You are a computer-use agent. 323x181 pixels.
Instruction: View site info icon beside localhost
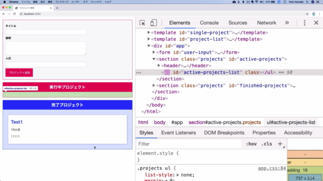21,14
